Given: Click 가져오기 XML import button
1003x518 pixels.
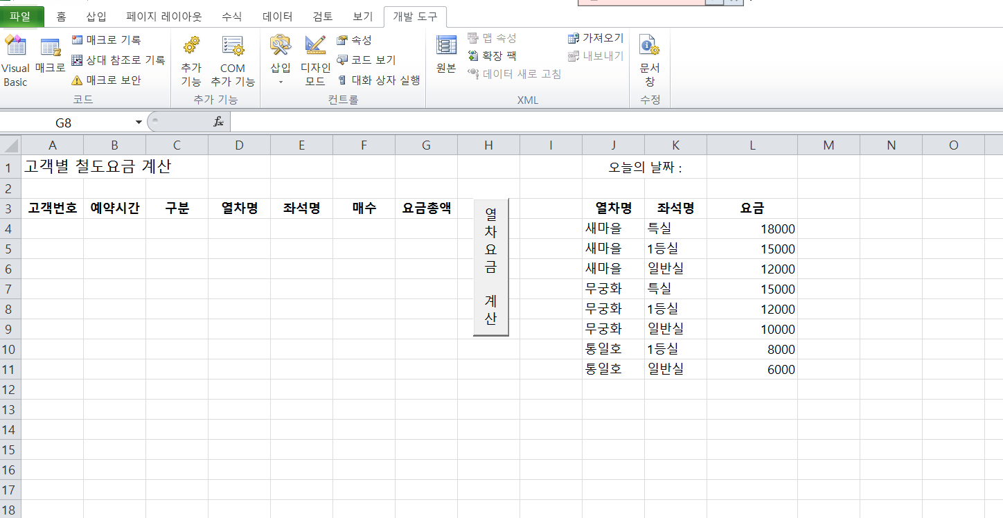Looking at the screenshot, I should coord(595,38).
